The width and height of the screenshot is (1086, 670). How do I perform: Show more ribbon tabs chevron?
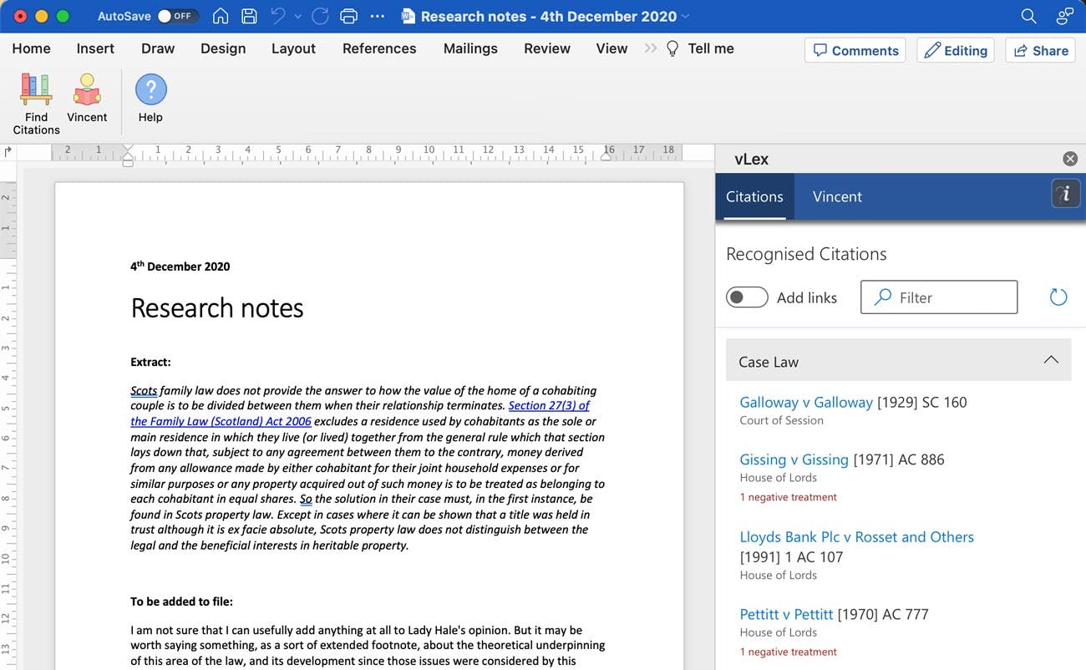651,48
